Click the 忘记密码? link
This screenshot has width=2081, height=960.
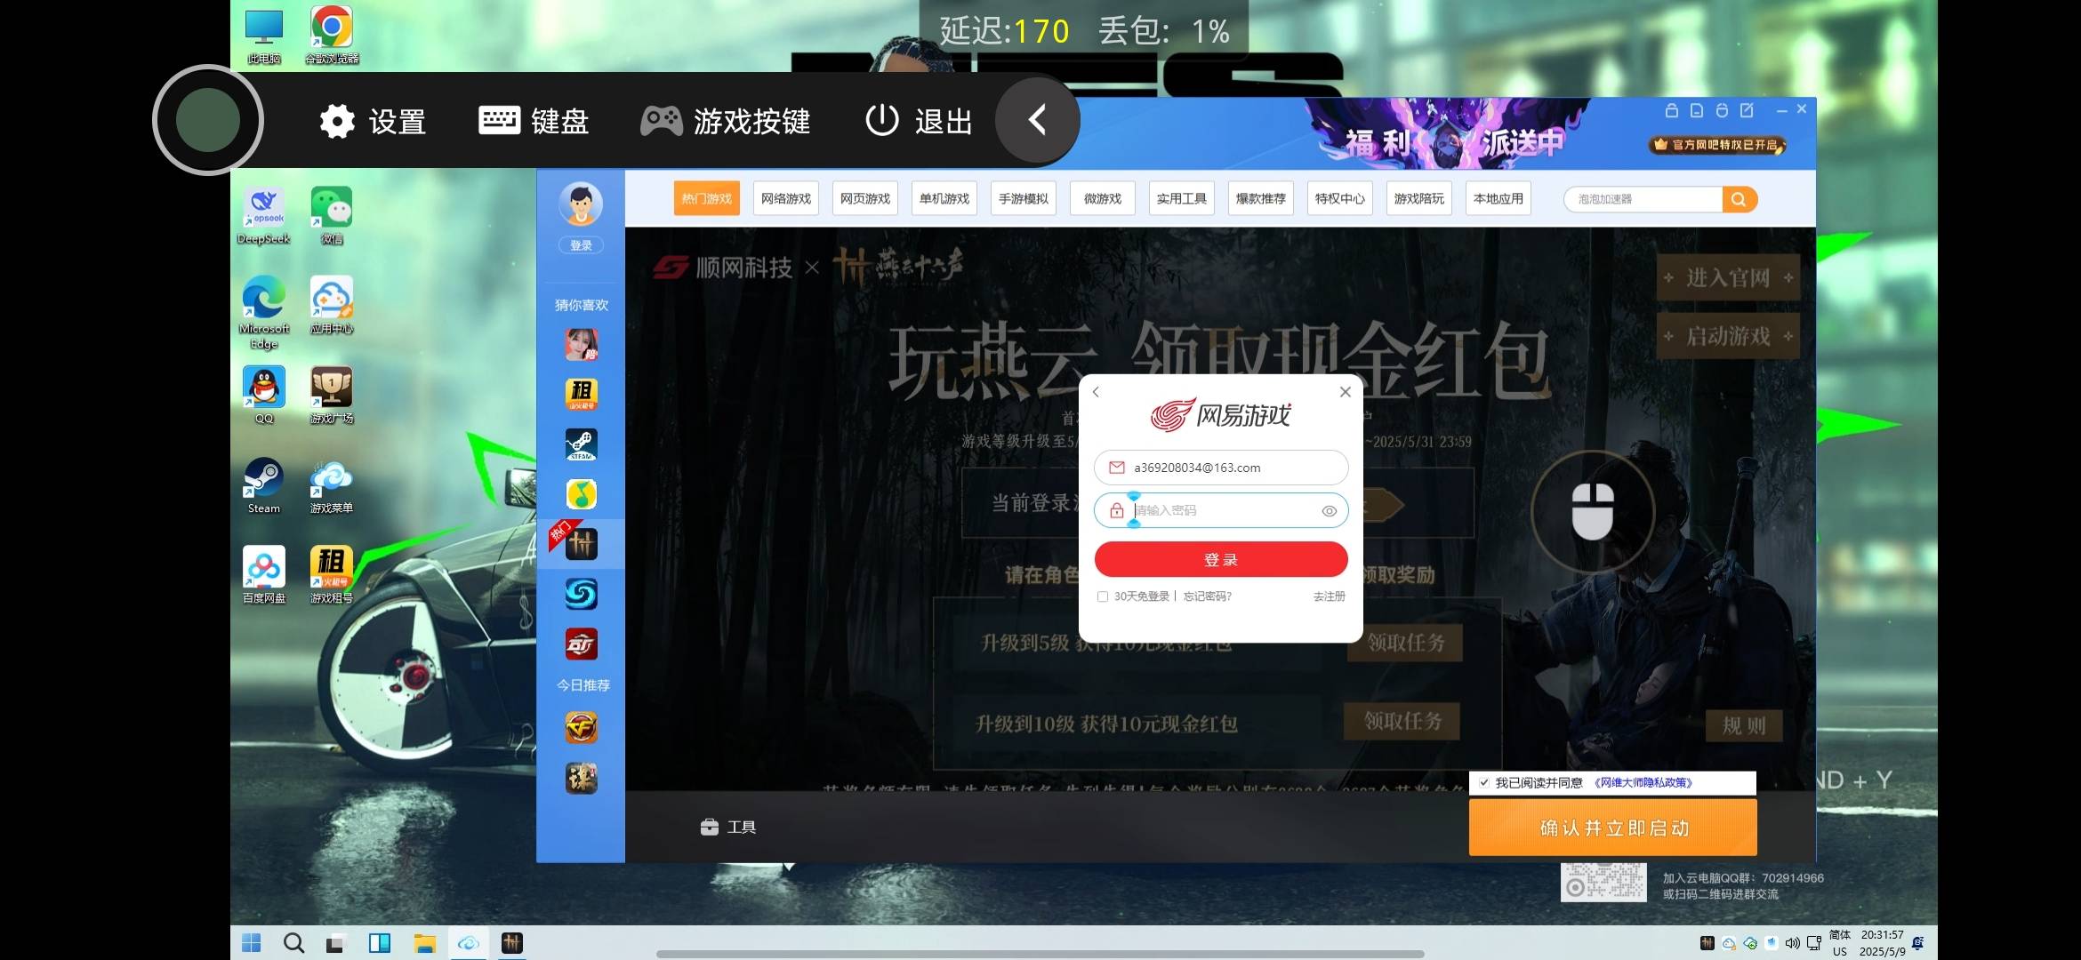(x=1207, y=596)
